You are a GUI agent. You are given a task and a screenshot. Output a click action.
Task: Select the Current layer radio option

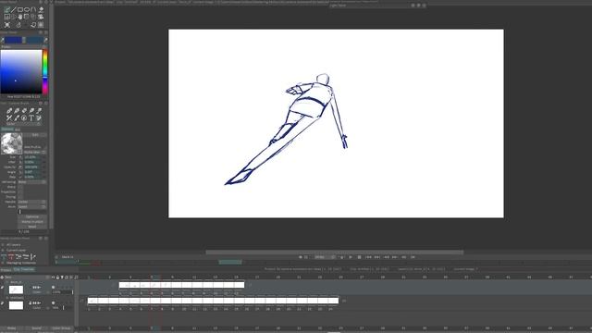click(3, 250)
